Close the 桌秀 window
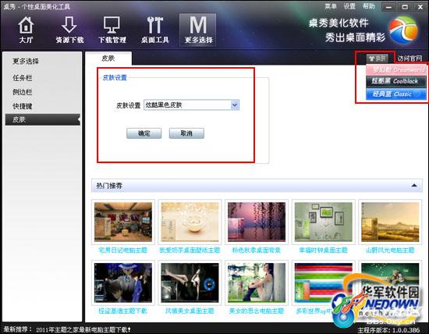The width and height of the screenshot is (429, 334). pyautogui.click(x=420, y=7)
